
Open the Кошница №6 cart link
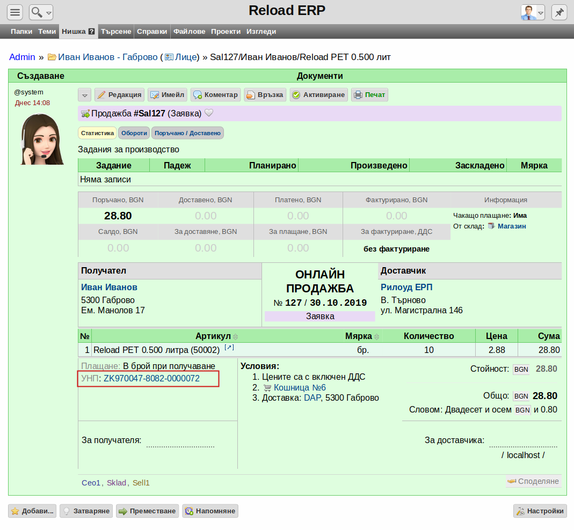[300, 387]
